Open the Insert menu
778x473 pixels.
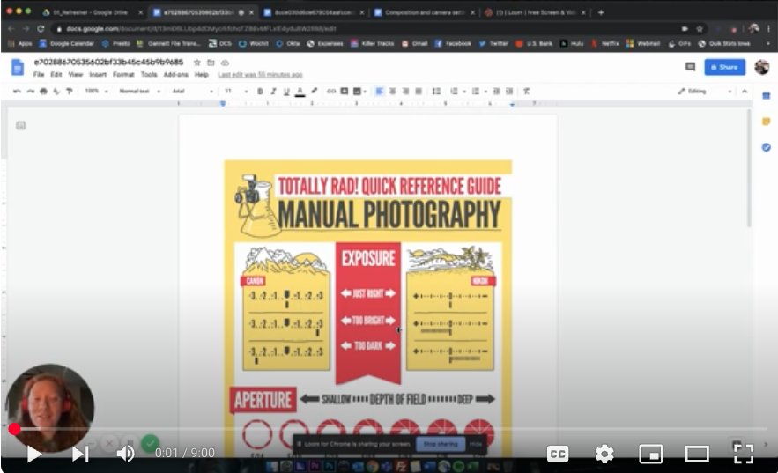(98, 75)
